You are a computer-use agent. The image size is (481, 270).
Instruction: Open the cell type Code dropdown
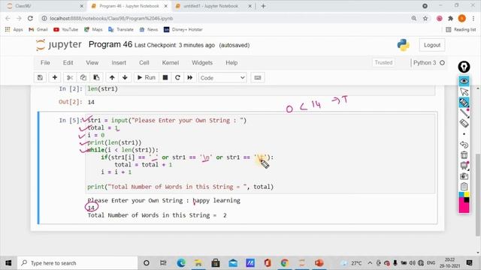point(222,78)
